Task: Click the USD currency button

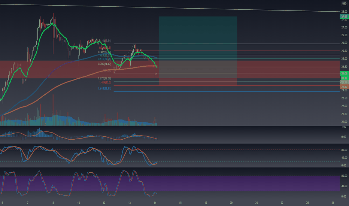Action: [344, 4]
